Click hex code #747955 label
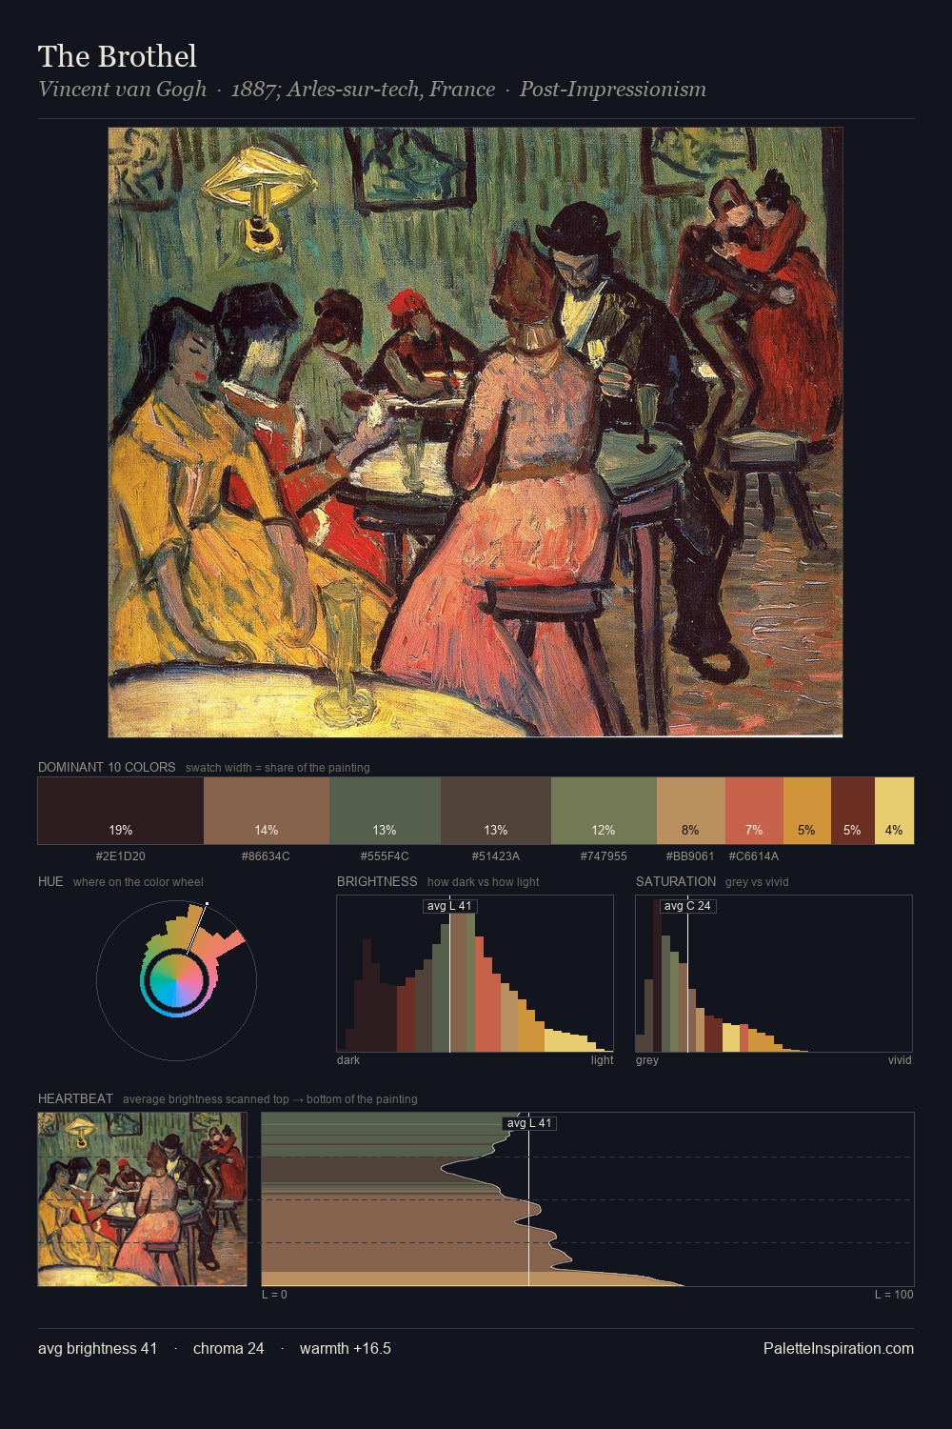Image resolution: width=952 pixels, height=1429 pixels. point(604,855)
